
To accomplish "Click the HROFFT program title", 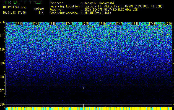I will pos(17,2).
